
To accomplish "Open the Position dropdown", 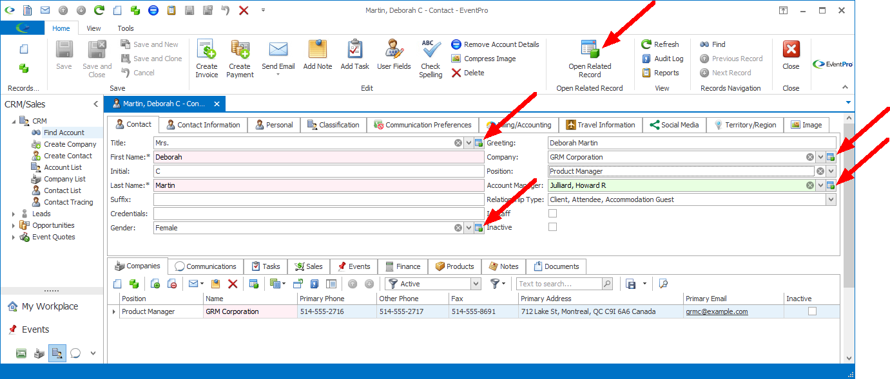I will click(831, 171).
